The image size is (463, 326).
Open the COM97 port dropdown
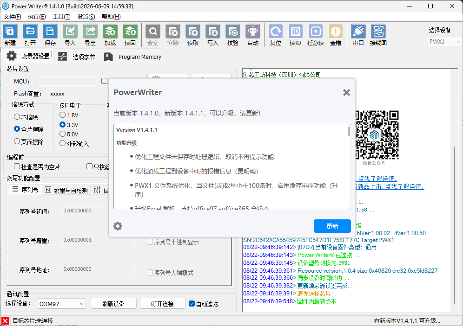[62, 304]
